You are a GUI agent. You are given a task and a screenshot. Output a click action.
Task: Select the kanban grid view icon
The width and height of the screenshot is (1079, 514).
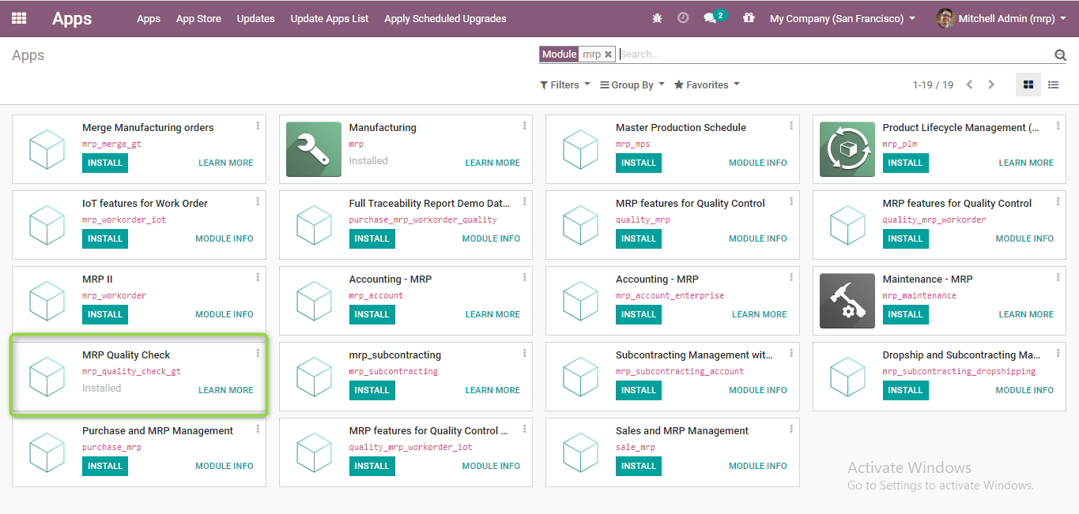pyautogui.click(x=1028, y=84)
